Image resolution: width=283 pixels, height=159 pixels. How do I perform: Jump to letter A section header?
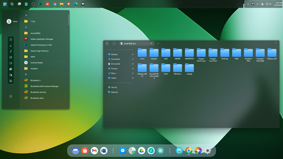point(26,27)
